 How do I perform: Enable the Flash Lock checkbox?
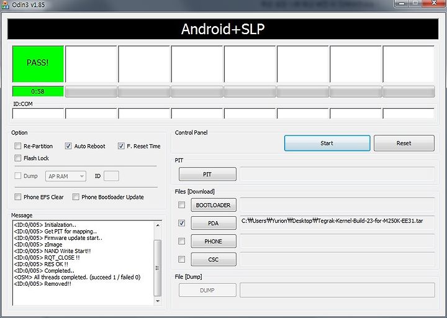coord(17,158)
